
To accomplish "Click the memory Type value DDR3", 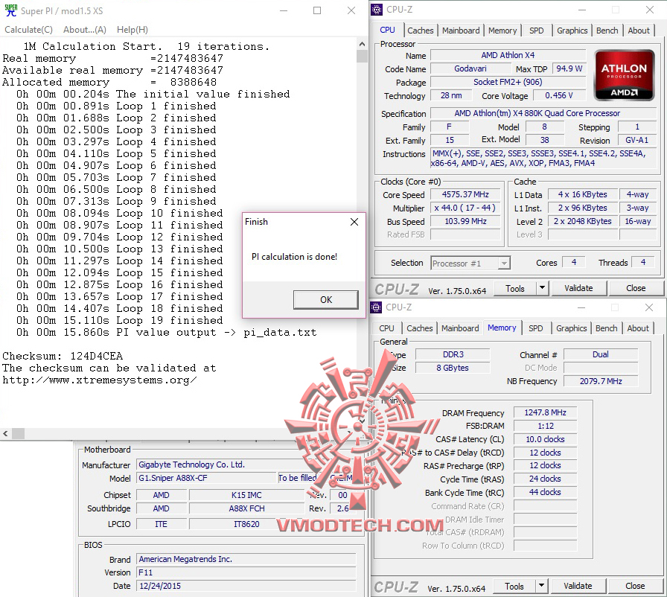I will (x=453, y=354).
